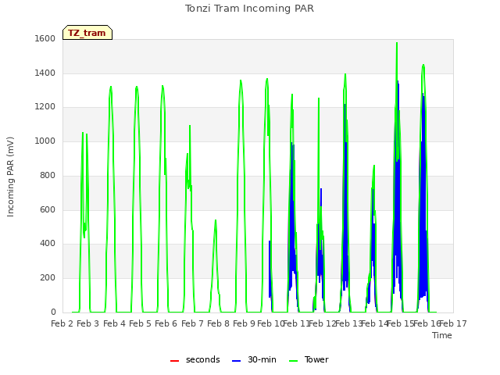Toggle the 30-min series in legend
The image size is (500, 375).
pyautogui.click(x=254, y=359)
